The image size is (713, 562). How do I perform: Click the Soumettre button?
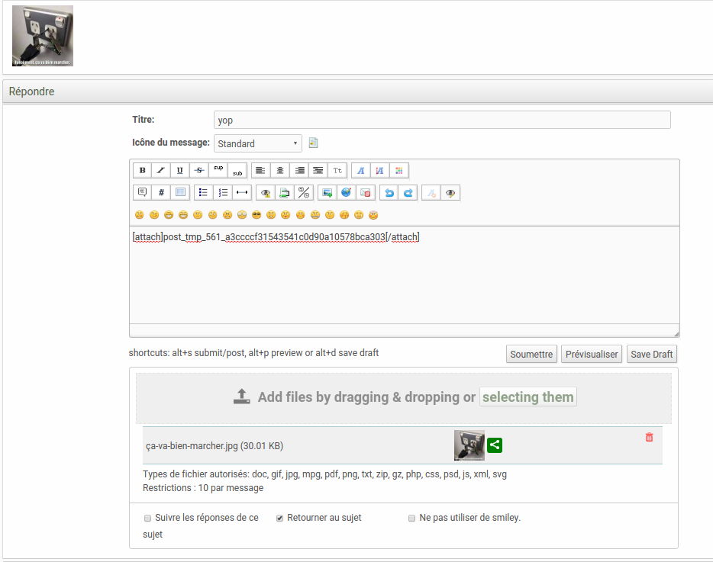531,355
